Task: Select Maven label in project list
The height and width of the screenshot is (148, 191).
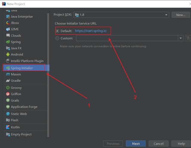Action: click(x=16, y=74)
